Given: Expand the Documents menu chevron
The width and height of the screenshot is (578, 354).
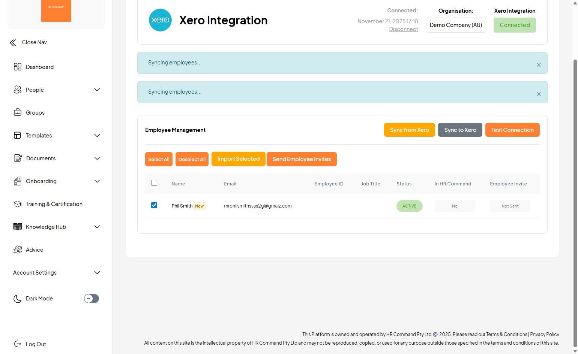Looking at the screenshot, I should [x=97, y=158].
